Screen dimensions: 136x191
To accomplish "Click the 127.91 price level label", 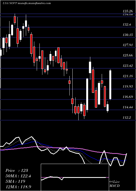I will click(128, 45).
